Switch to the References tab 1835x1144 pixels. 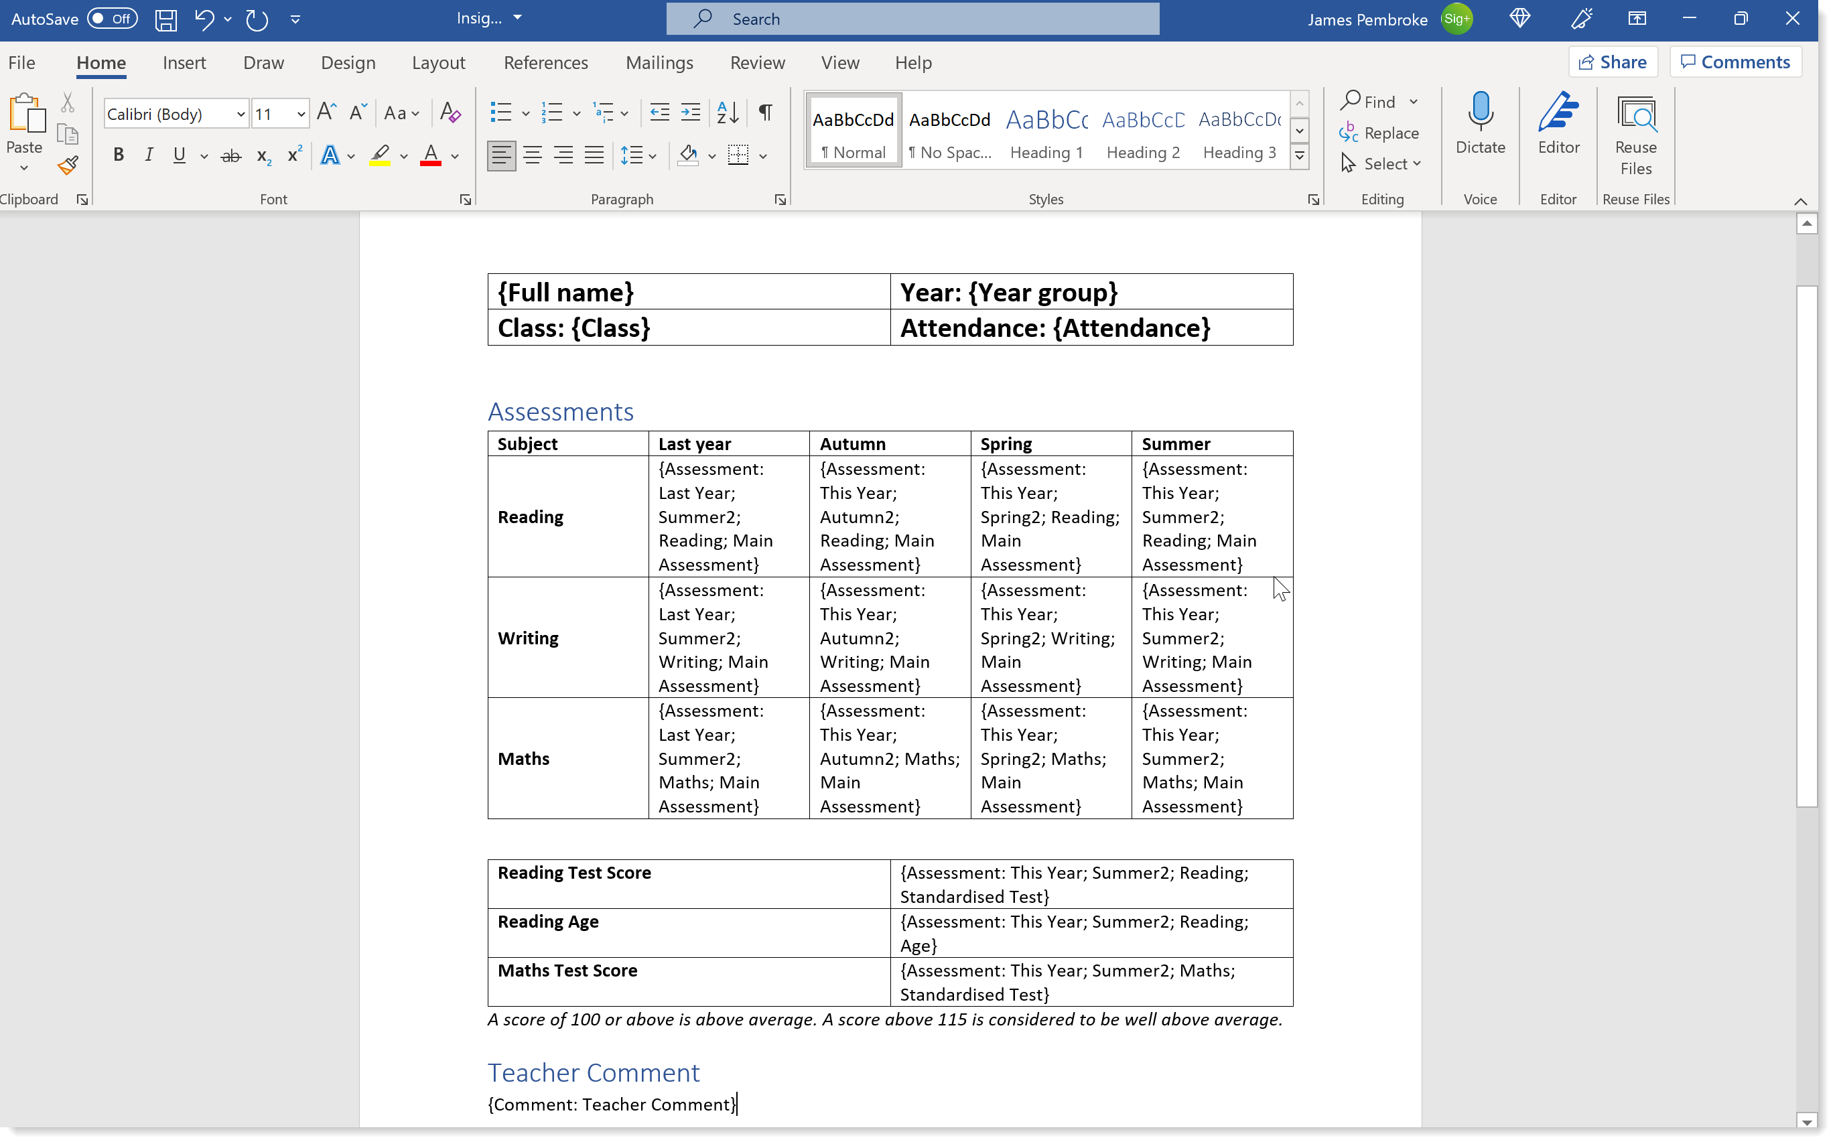(x=545, y=63)
